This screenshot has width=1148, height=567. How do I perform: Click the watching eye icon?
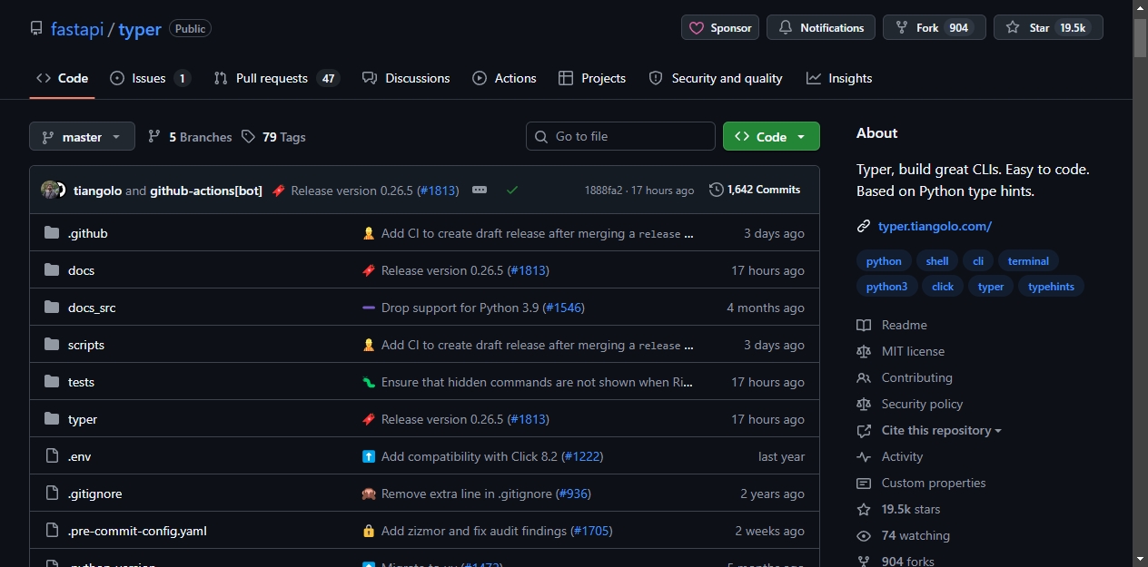tap(864, 535)
